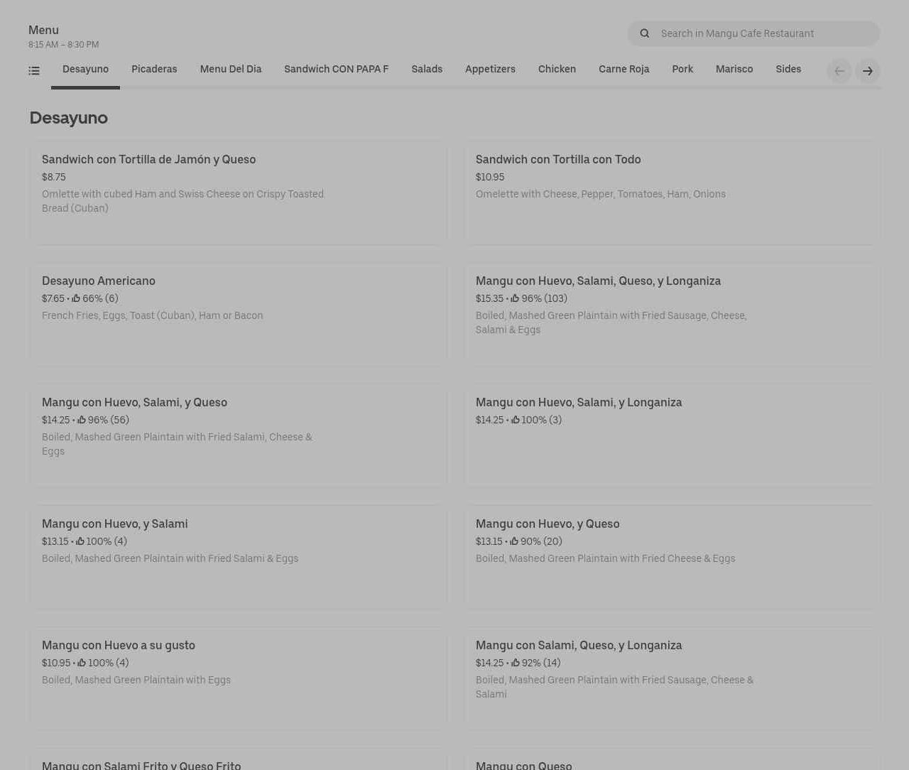The image size is (909, 770).
Task: Click the 66% (6) rating text
Action: [x=100, y=299]
